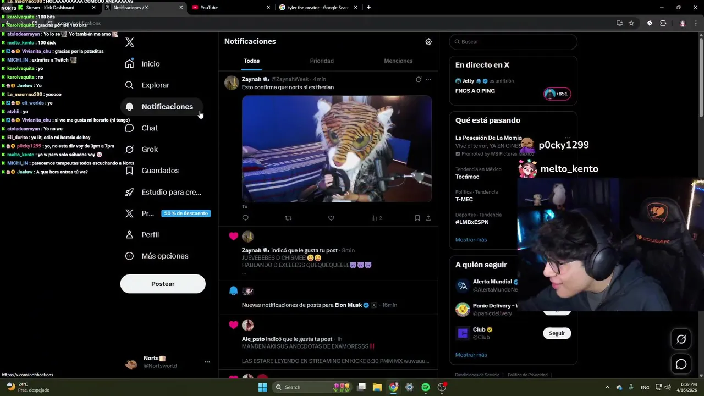Follow Club with Seguir button

point(557,333)
